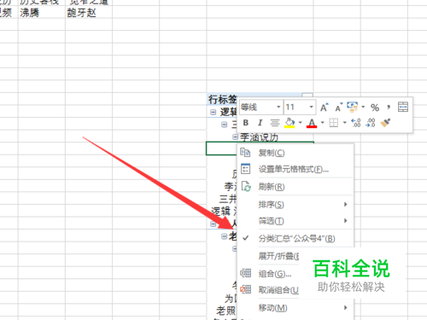Collapse the 老 pivot row group

pyautogui.click(x=225, y=236)
